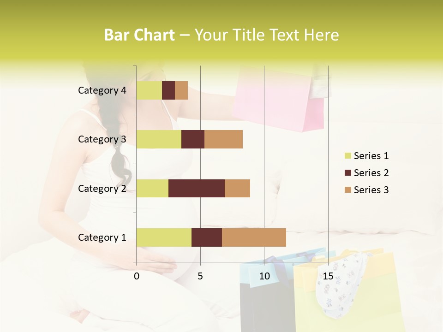
Task: Click Category 4's tan Series 3 segment
Action: click(x=181, y=90)
